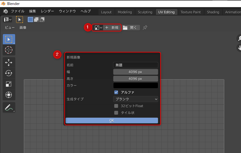The width and height of the screenshot is (241, 153).
Task: Open the レンダー menu
Action: click(47, 11)
